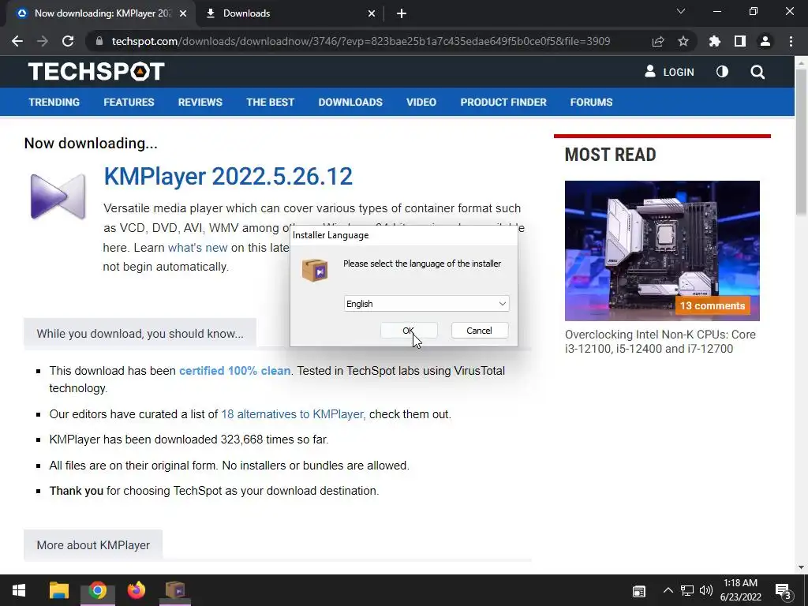This screenshot has height=606, width=808.
Task: Click the news widget icon in taskbar
Action: (x=639, y=591)
